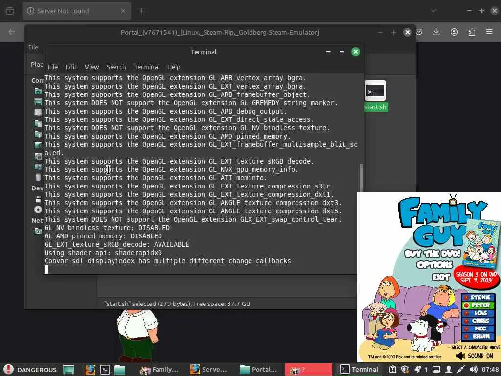
Task: Click the Firefox back arrow
Action: 12,32
